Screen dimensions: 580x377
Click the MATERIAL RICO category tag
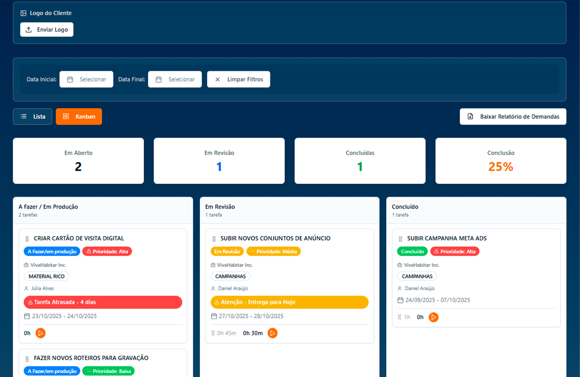tap(47, 276)
